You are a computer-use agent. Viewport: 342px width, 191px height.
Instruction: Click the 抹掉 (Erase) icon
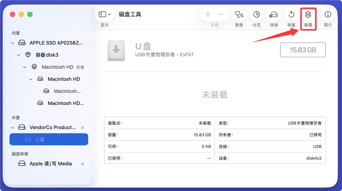pos(274,15)
